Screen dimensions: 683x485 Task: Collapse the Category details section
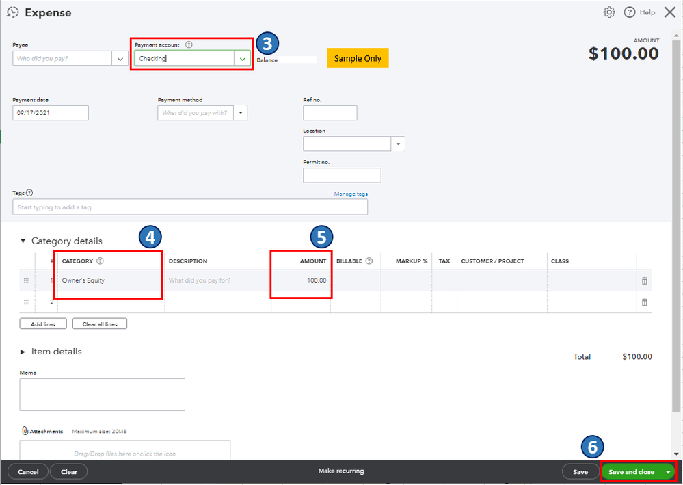click(23, 241)
